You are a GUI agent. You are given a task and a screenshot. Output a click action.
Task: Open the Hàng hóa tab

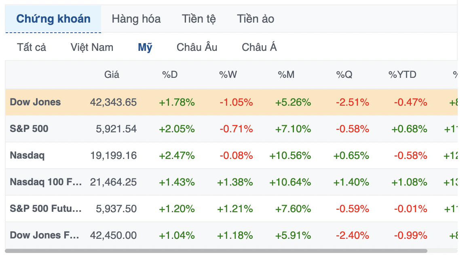pos(136,19)
